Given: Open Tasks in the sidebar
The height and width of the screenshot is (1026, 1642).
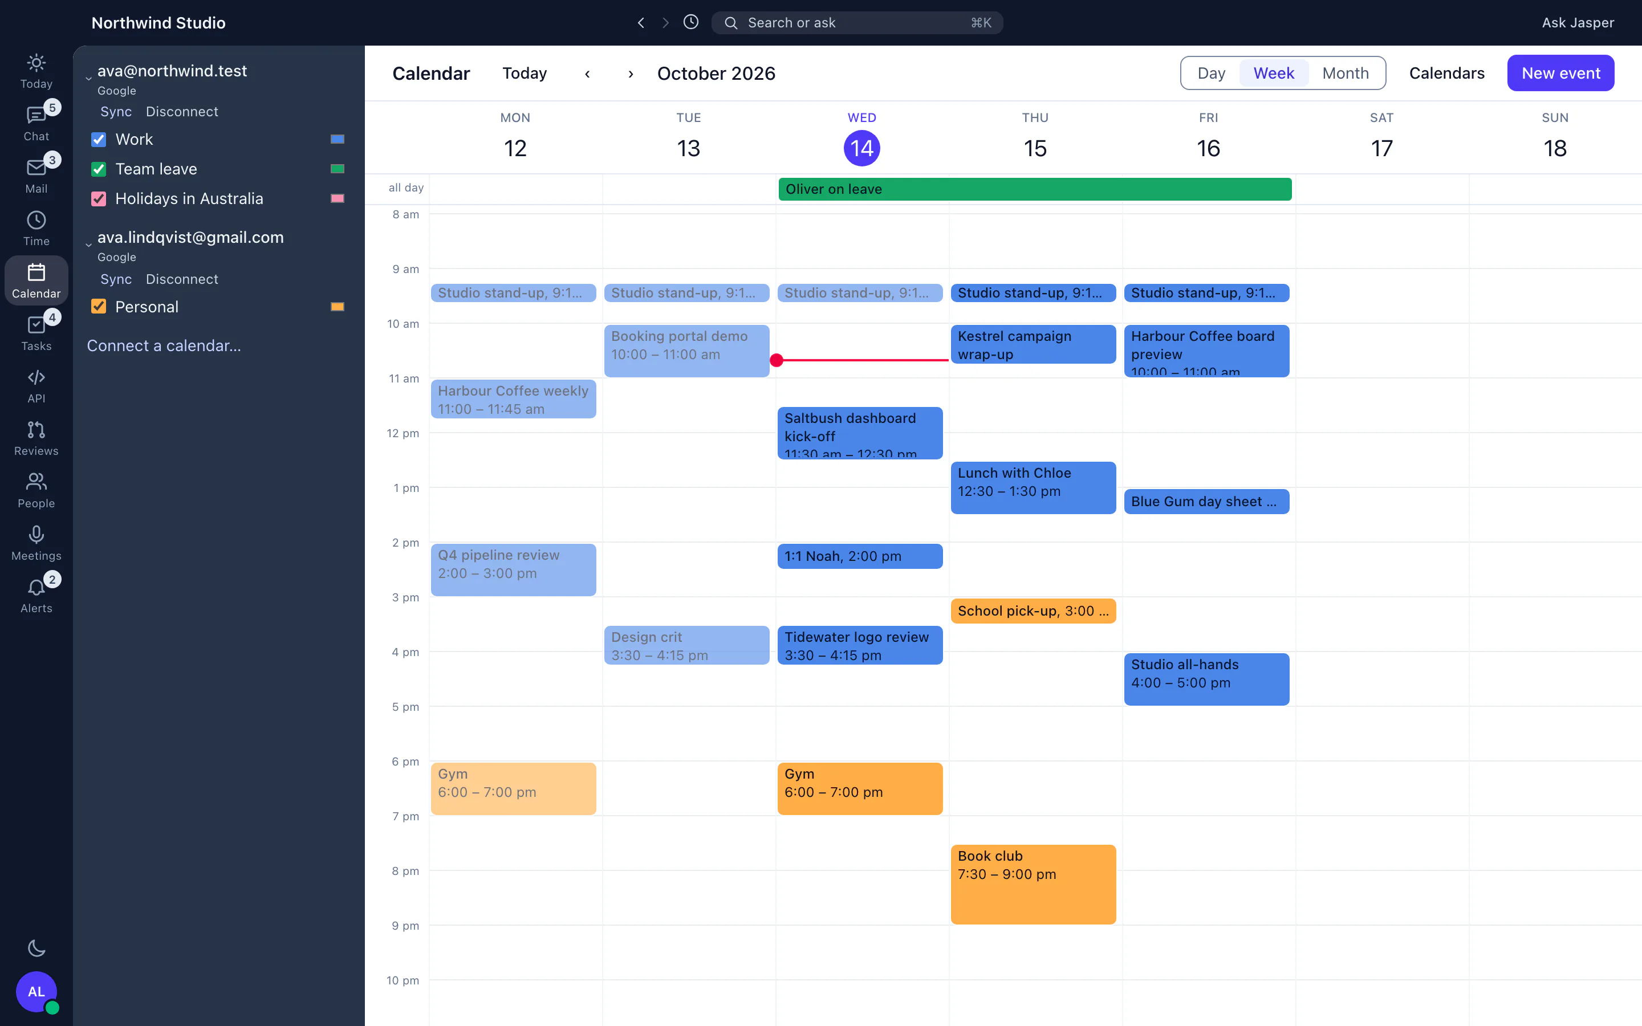Looking at the screenshot, I should [36, 333].
